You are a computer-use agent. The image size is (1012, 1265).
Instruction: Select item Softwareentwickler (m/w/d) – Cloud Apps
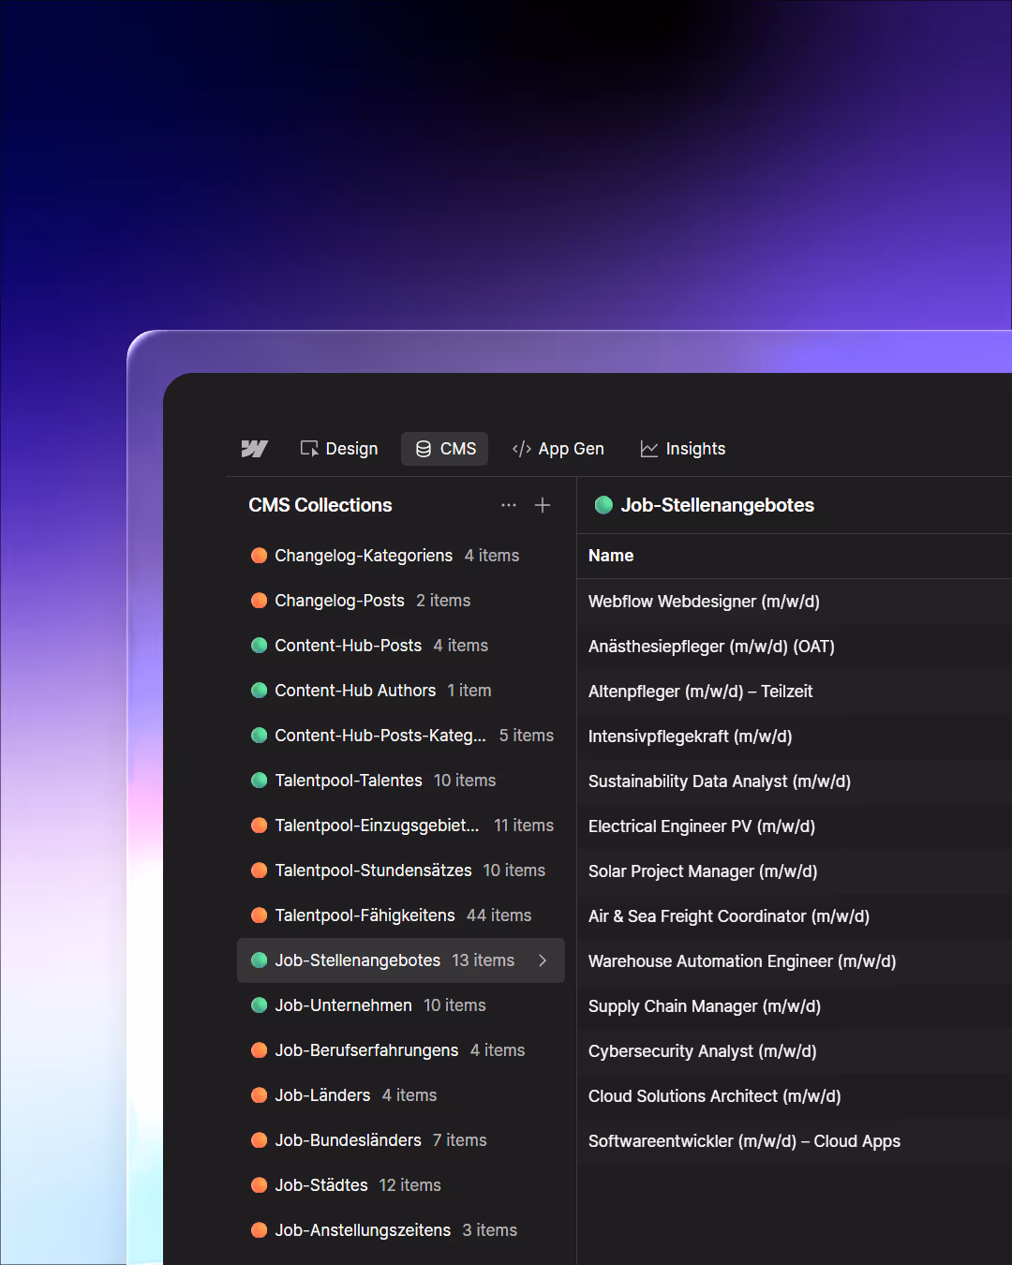(x=795, y=1141)
